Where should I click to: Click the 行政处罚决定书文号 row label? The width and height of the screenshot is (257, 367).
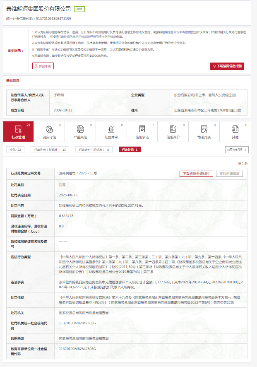[x=26, y=173]
